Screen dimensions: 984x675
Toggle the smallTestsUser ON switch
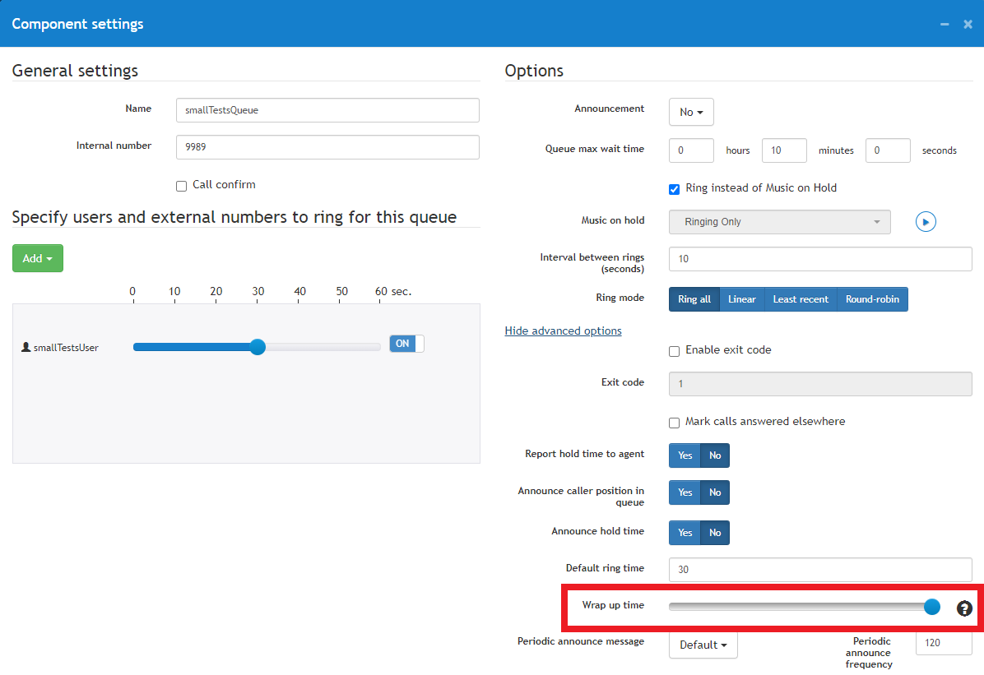[406, 344]
